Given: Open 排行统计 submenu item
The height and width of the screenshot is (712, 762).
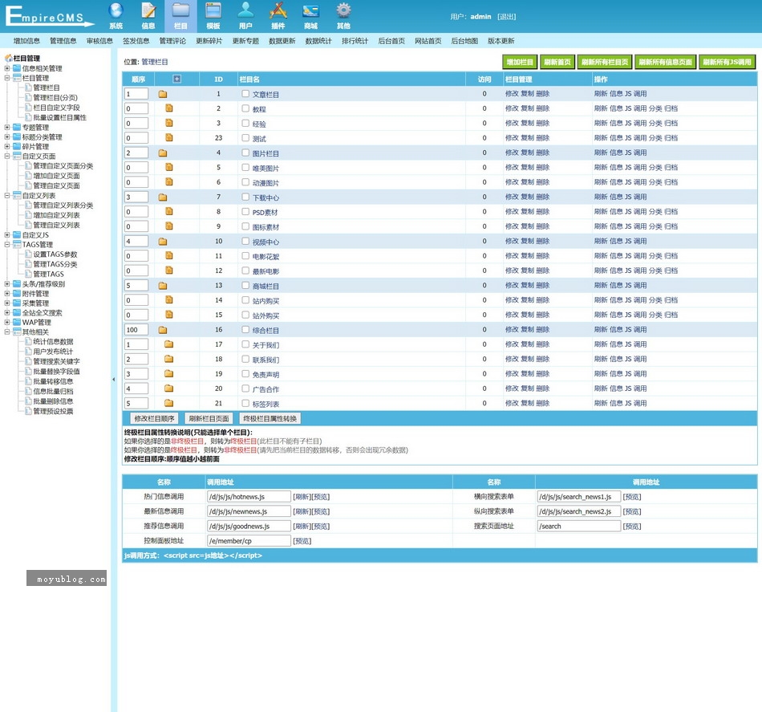Looking at the screenshot, I should [355, 41].
